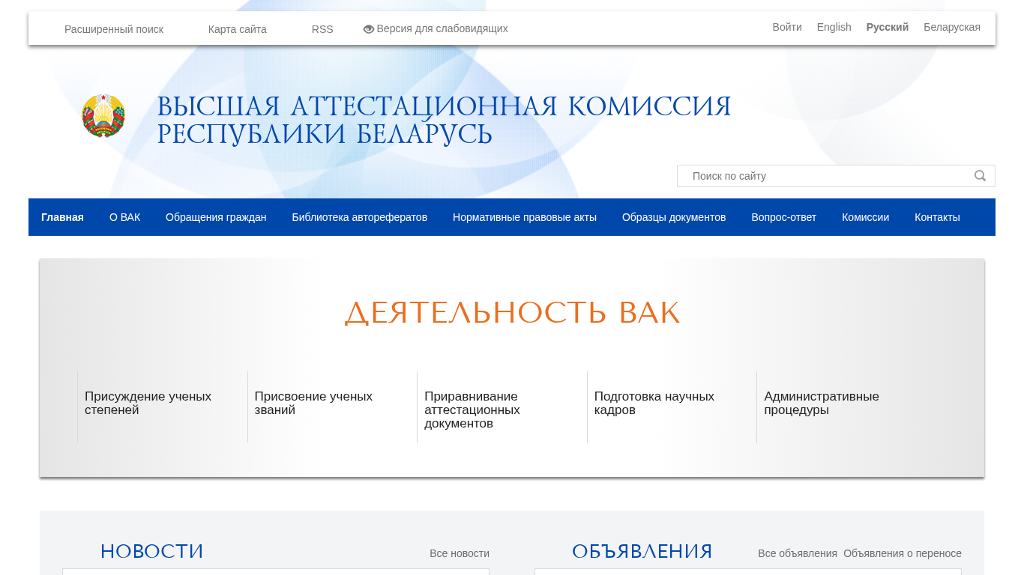Switch to Беларуская language
Viewport: 1024px width, 575px height.
952,27
